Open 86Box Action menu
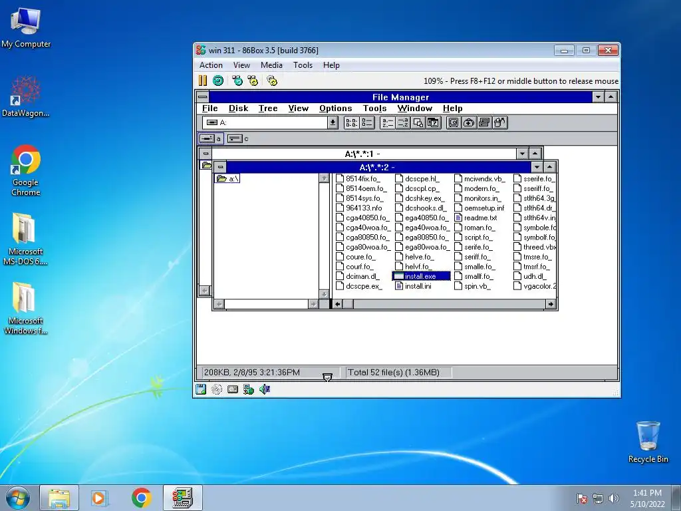 click(211, 65)
